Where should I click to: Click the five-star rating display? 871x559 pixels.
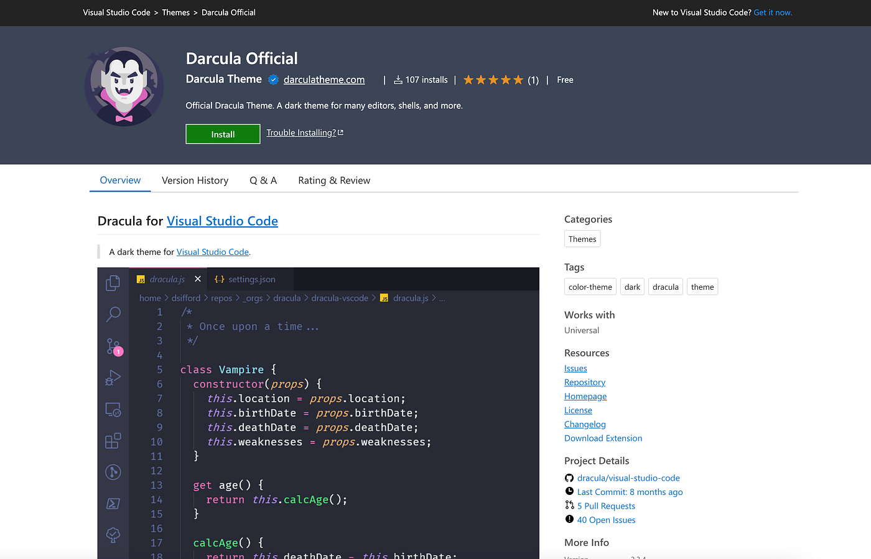(x=493, y=80)
